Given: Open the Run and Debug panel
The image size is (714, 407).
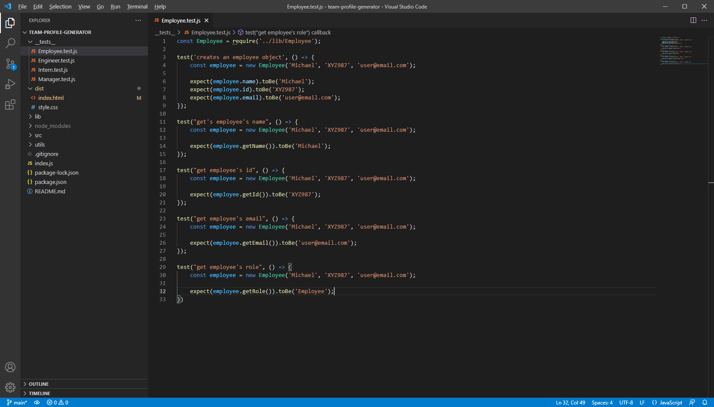Looking at the screenshot, I should click(x=10, y=84).
